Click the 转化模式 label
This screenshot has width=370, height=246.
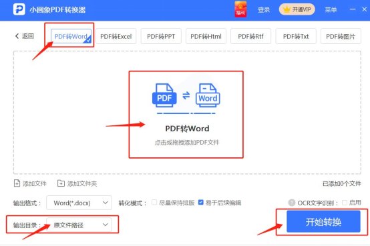[x=133, y=203]
